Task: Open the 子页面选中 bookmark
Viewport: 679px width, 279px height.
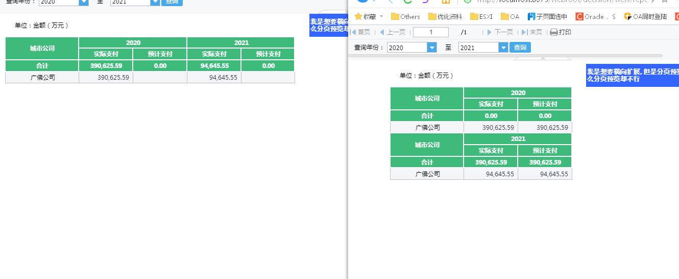Action: (547, 16)
